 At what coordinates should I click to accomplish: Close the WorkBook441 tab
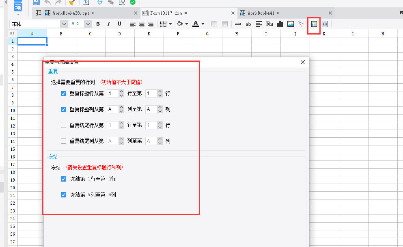[330, 13]
